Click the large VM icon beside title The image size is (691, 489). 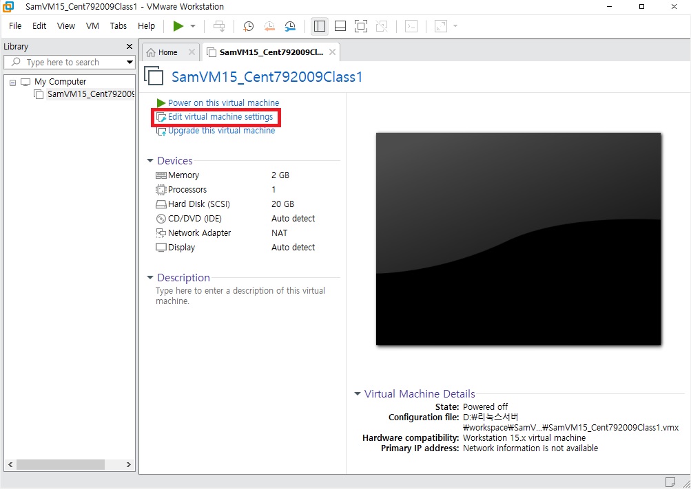154,76
